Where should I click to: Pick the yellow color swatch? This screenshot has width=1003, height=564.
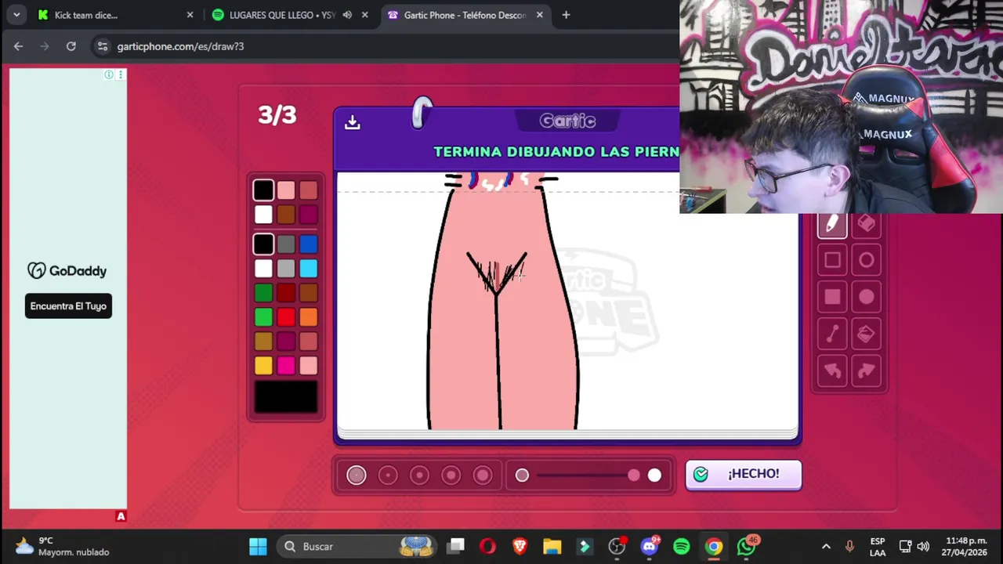263,366
